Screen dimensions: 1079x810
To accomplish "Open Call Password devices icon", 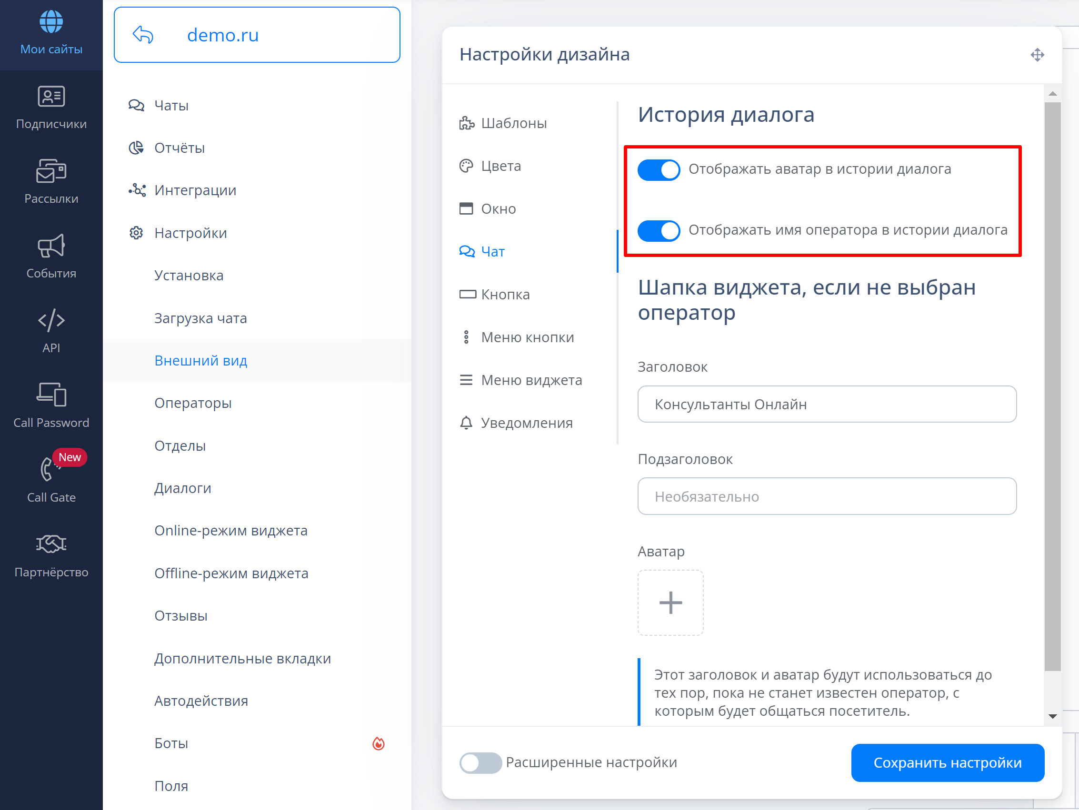I will tap(51, 395).
